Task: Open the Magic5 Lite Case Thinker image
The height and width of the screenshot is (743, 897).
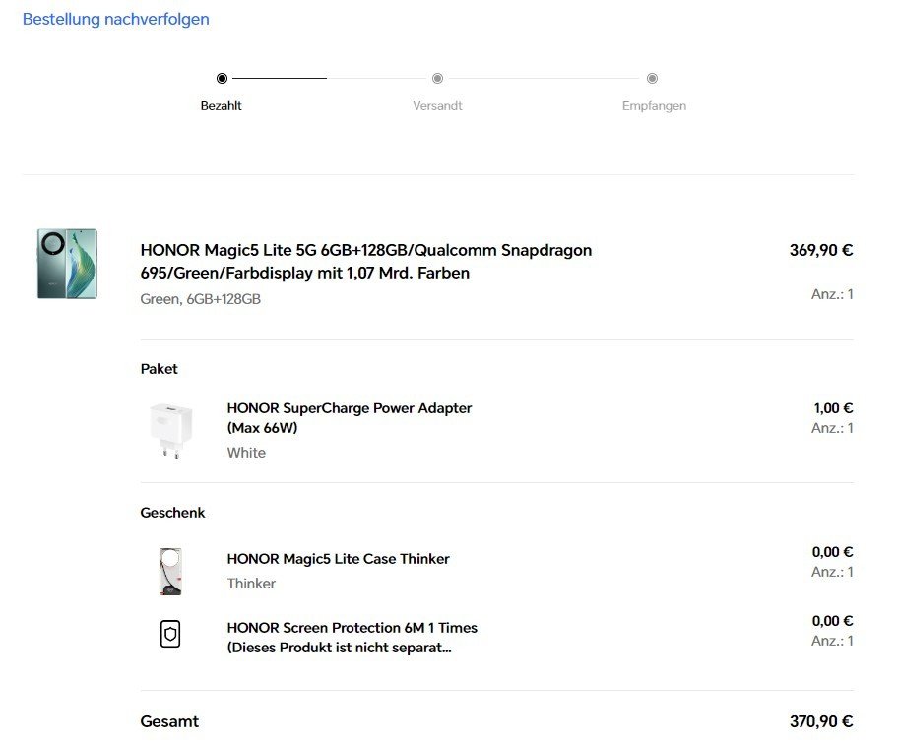Action: pyautogui.click(x=170, y=571)
